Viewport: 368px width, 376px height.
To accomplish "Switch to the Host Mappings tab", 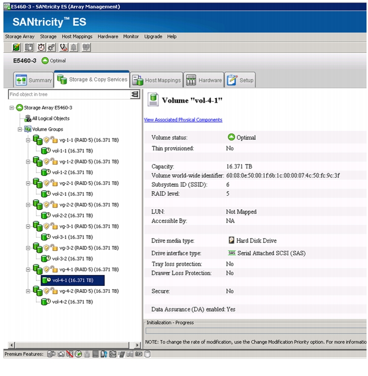I will tap(157, 80).
